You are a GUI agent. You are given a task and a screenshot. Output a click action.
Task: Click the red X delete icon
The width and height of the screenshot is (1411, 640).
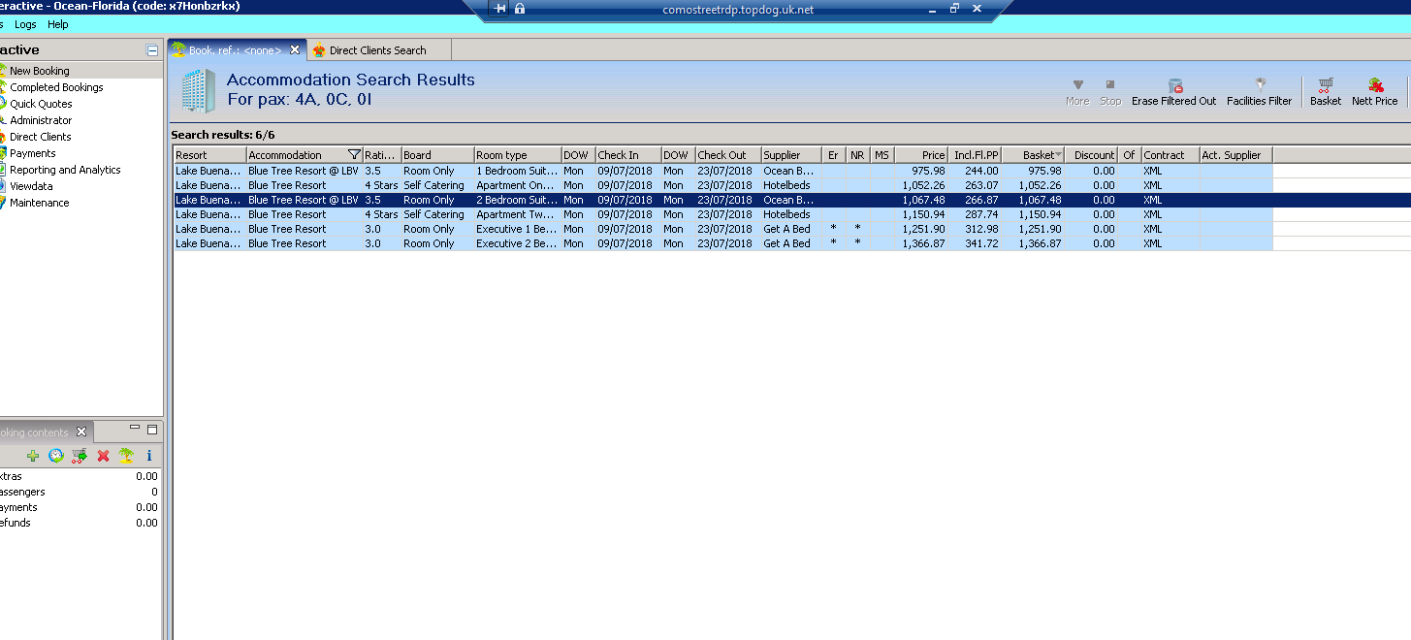pyautogui.click(x=103, y=455)
